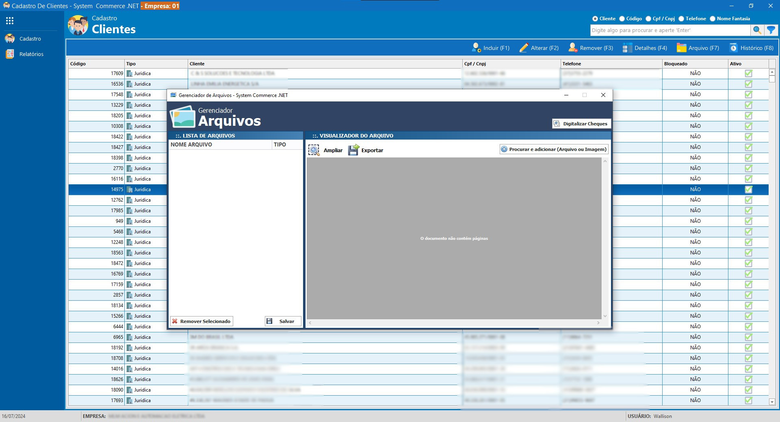
Task: Open the Cadastro sidebar menu
Action: pyautogui.click(x=30, y=39)
